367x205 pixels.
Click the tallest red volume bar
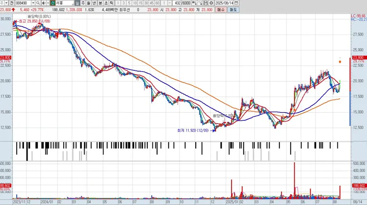(295, 181)
